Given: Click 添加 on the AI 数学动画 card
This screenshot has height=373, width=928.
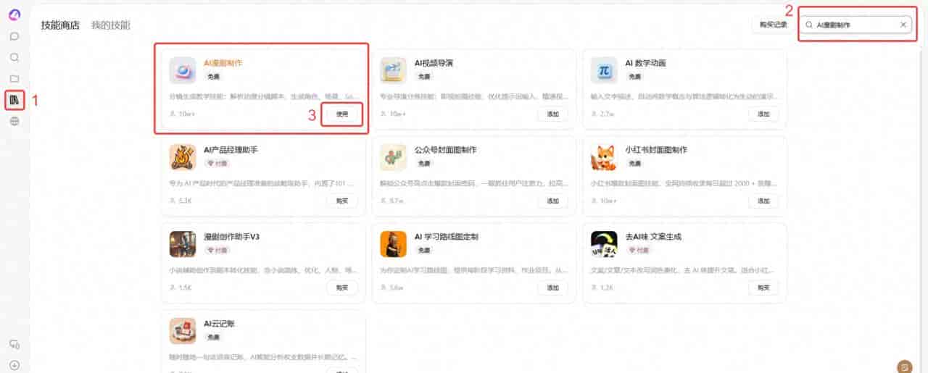Looking at the screenshot, I should pos(763,114).
